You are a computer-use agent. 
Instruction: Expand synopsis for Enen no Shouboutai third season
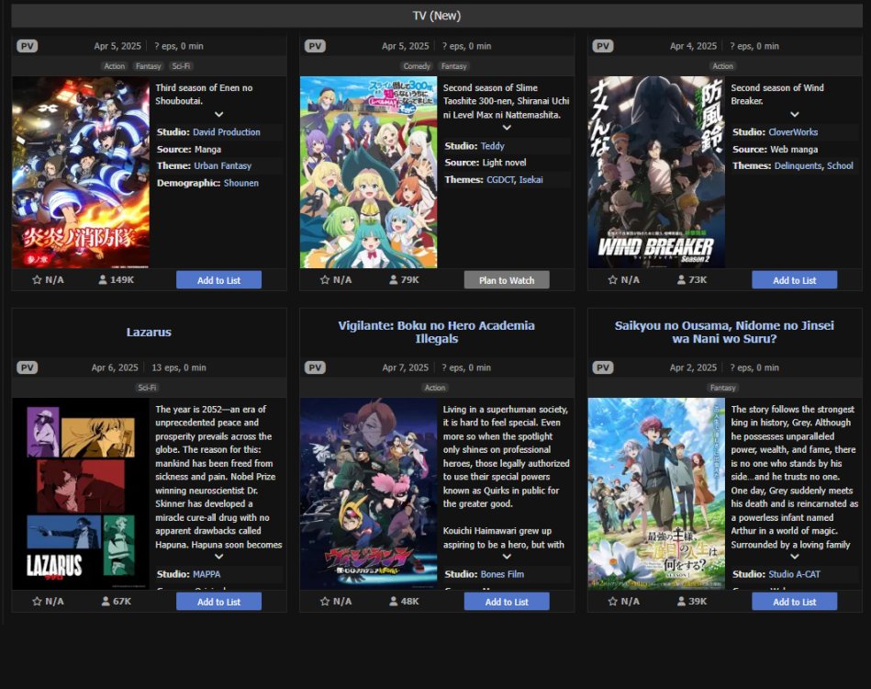tap(218, 114)
